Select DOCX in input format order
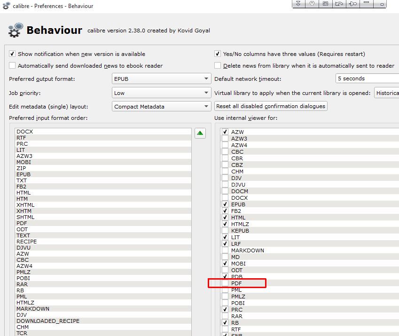Screen dimensions: 399x336 point(103,132)
